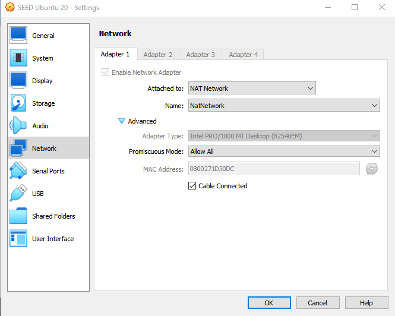
Task: Toggle Enable Network Adapter checkbox
Action: (x=106, y=72)
